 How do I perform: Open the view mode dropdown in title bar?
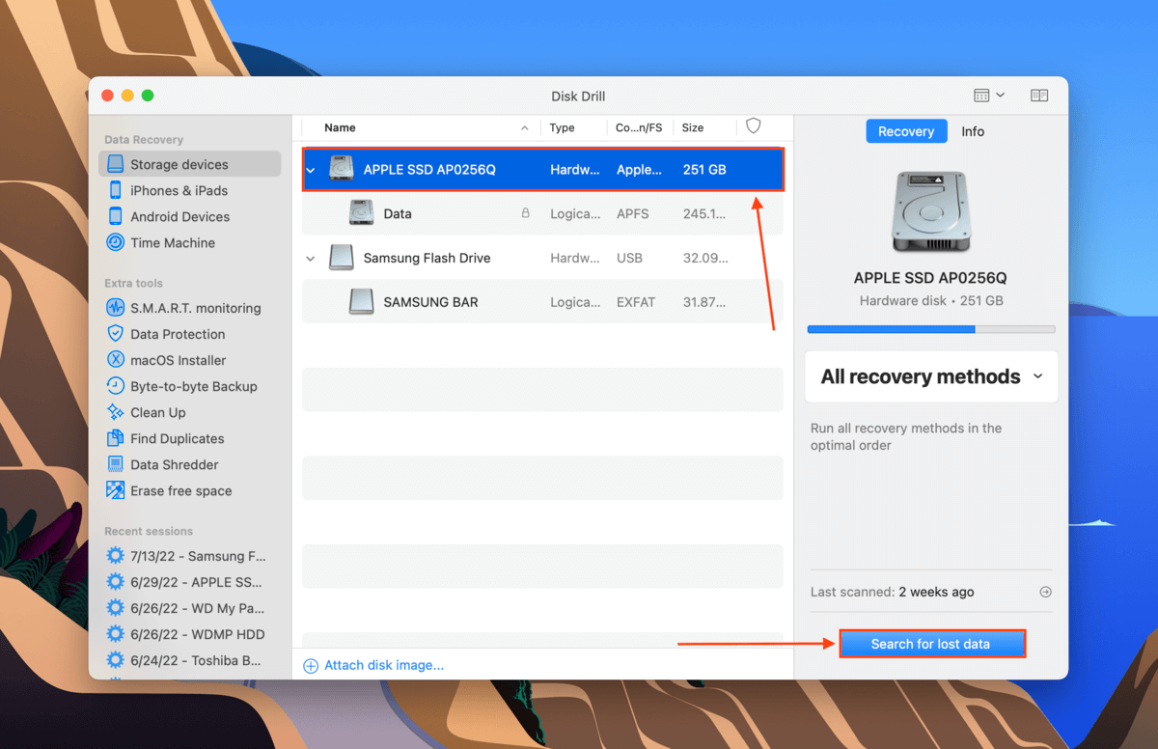click(x=989, y=96)
